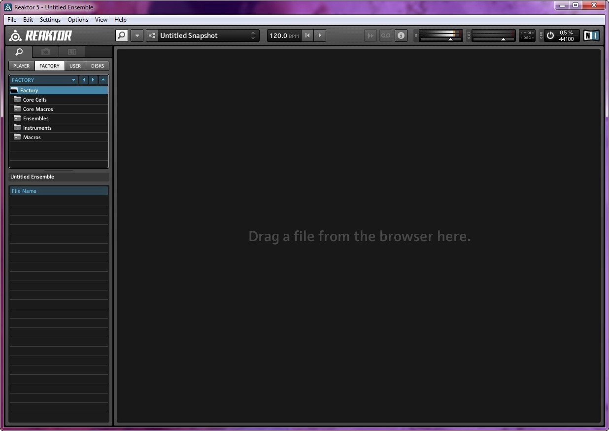The image size is (609, 431).
Task: Open the Settings menu
Action: coord(50,20)
